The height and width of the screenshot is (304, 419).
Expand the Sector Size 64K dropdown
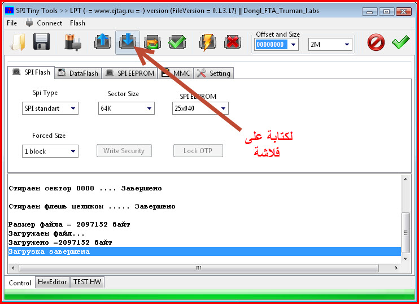(149, 108)
